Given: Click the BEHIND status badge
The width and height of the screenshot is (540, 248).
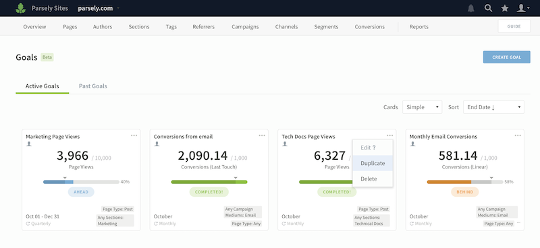Looking at the screenshot, I should click(465, 192).
